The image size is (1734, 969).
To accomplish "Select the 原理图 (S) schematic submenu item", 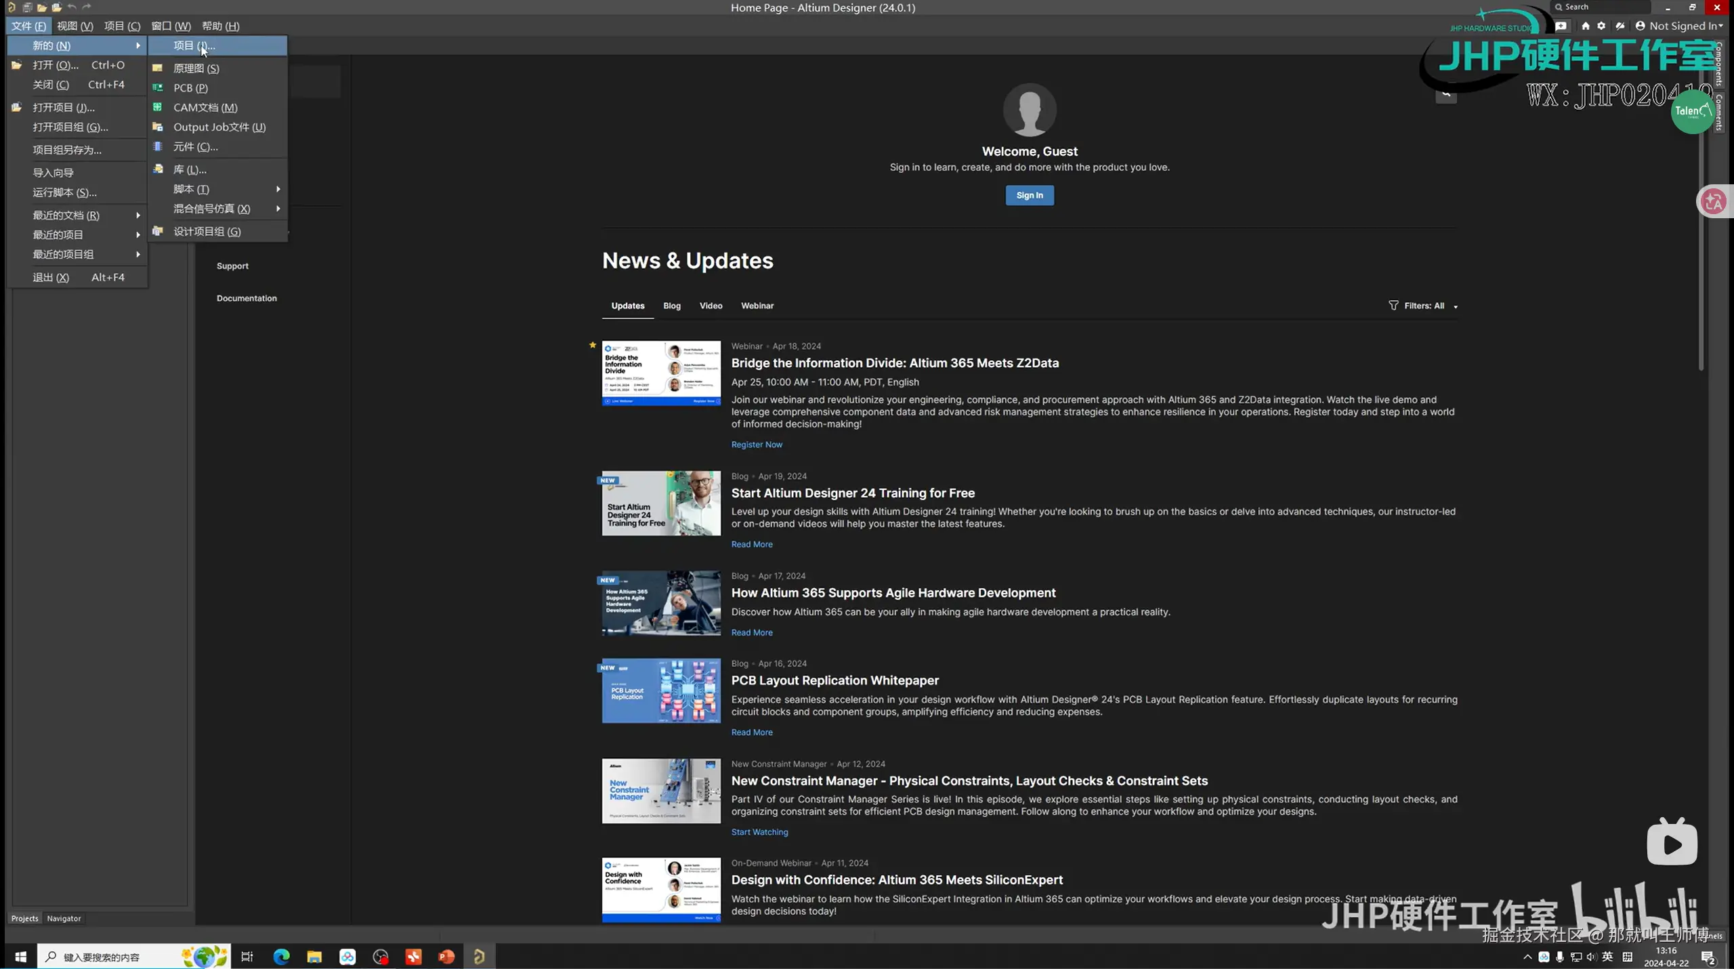I will click(x=217, y=68).
